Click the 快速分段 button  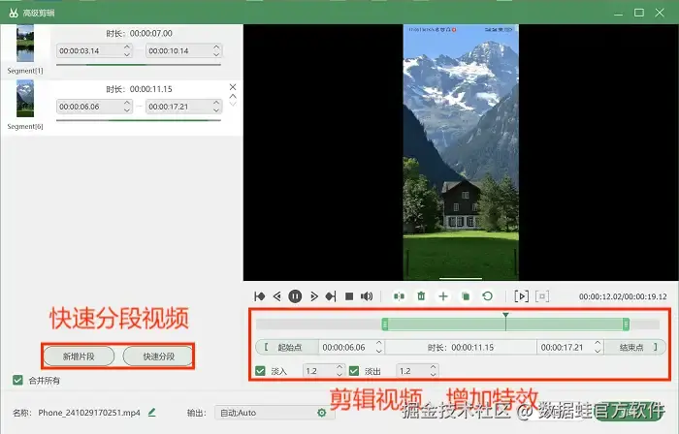(x=158, y=356)
